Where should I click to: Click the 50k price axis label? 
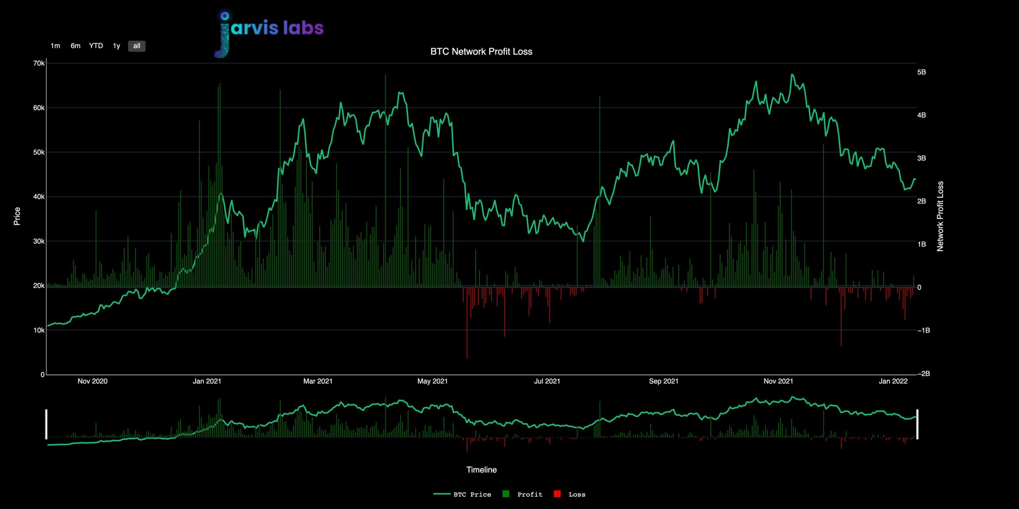pyautogui.click(x=39, y=152)
